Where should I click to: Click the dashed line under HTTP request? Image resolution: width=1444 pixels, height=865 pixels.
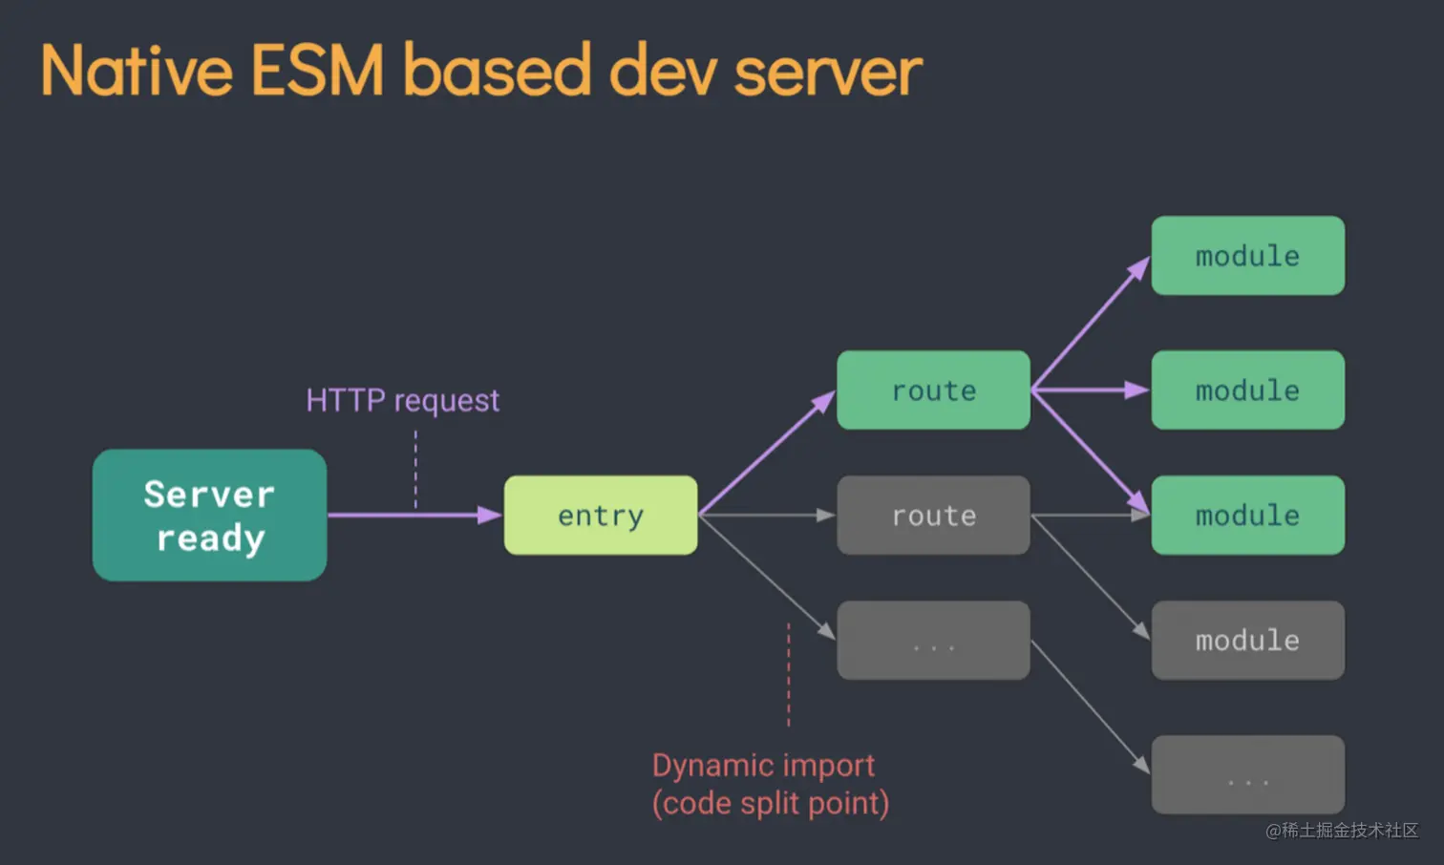pyautogui.click(x=415, y=468)
